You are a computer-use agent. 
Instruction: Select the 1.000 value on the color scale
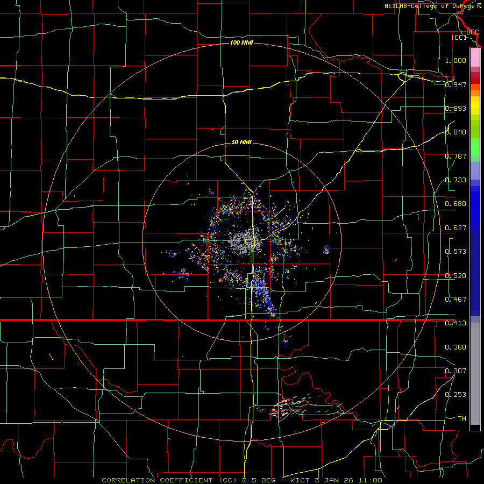[455, 60]
